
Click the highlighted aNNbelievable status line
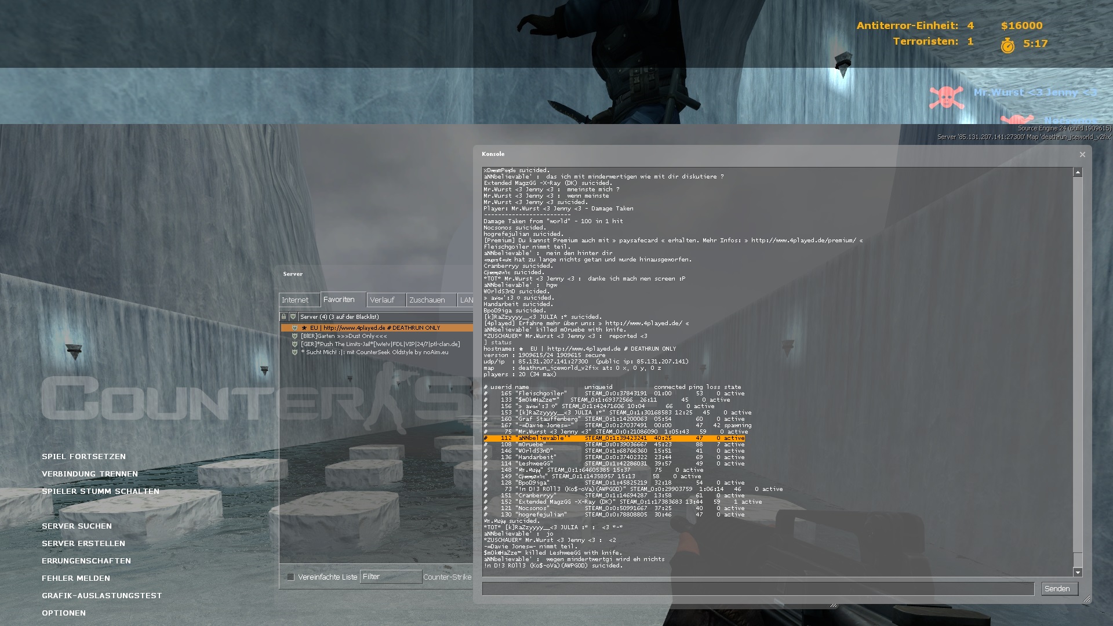tap(614, 438)
